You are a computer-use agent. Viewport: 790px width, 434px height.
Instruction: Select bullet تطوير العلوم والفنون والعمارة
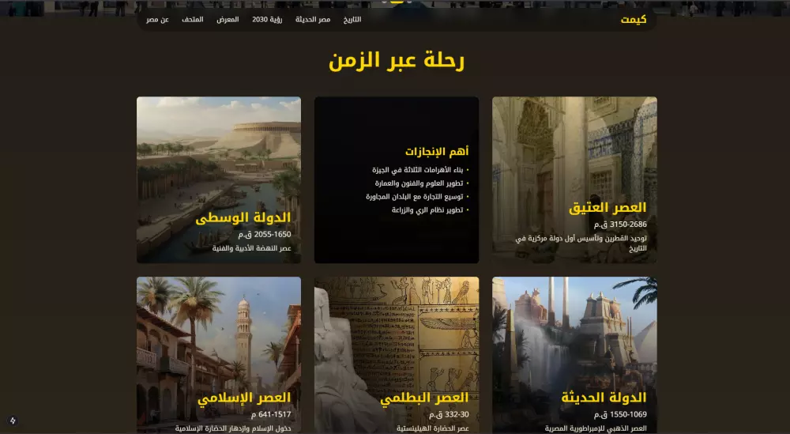pos(419,183)
